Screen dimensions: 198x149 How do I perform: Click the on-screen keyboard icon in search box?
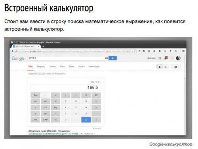[106, 58]
